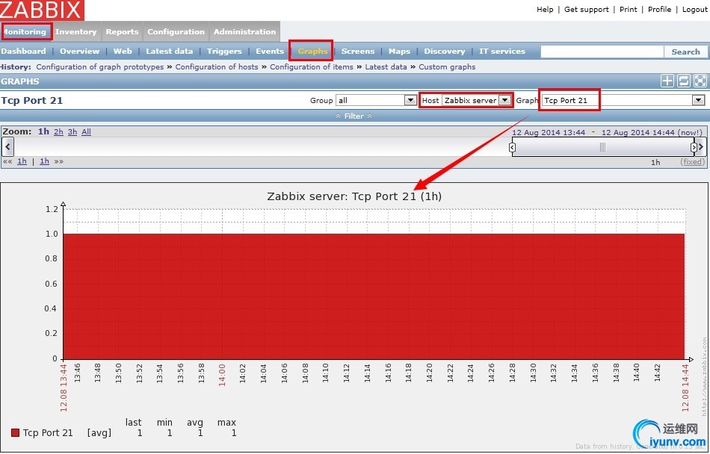Click the timeline scroll-left arrow

pos(7,146)
